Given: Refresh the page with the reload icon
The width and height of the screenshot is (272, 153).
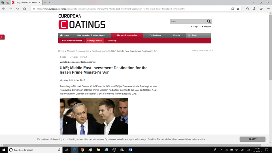Looking at the screenshot, I should coord(18,9).
